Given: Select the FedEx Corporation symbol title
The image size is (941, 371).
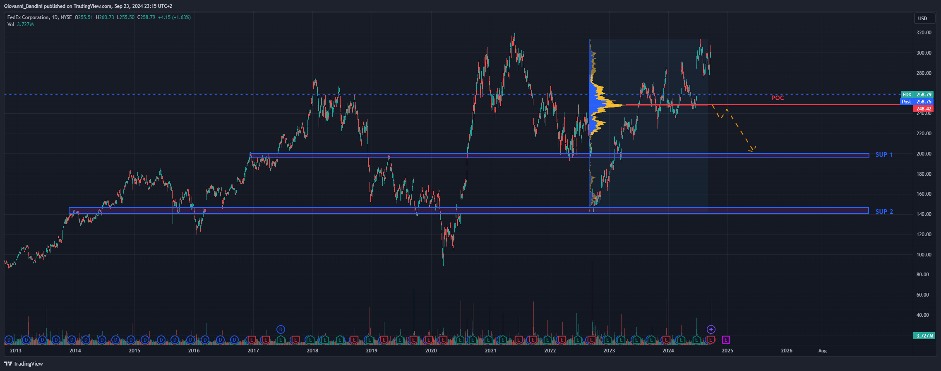Looking at the screenshot, I should click(39, 17).
